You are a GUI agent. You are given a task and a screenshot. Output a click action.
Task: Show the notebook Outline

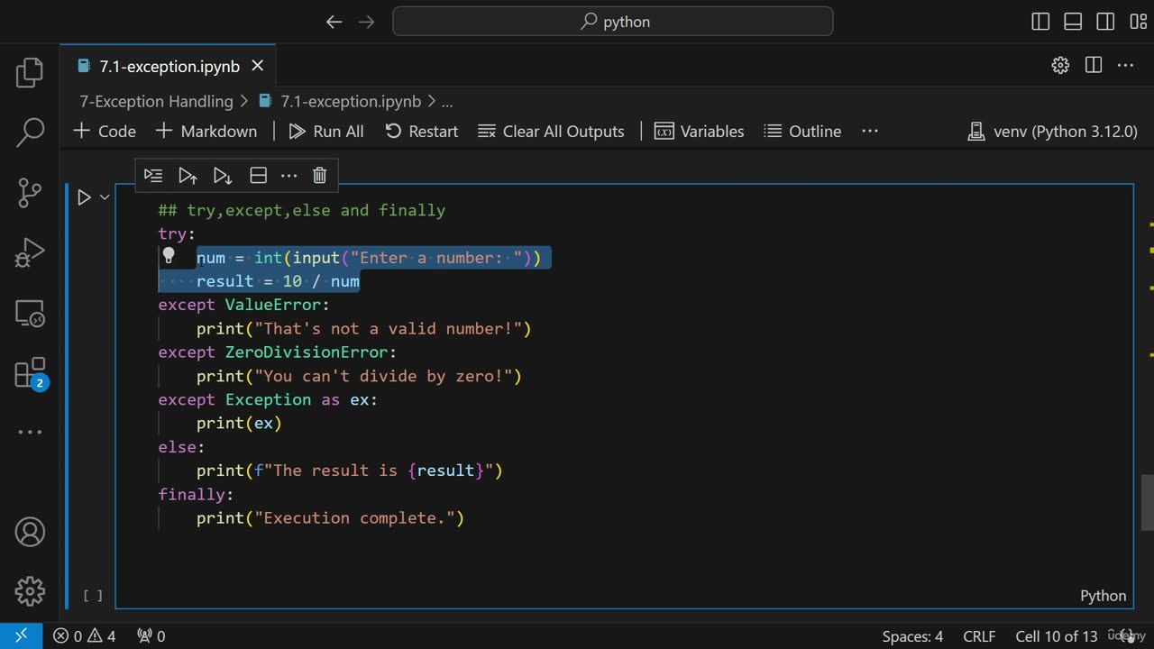pyautogui.click(x=802, y=131)
